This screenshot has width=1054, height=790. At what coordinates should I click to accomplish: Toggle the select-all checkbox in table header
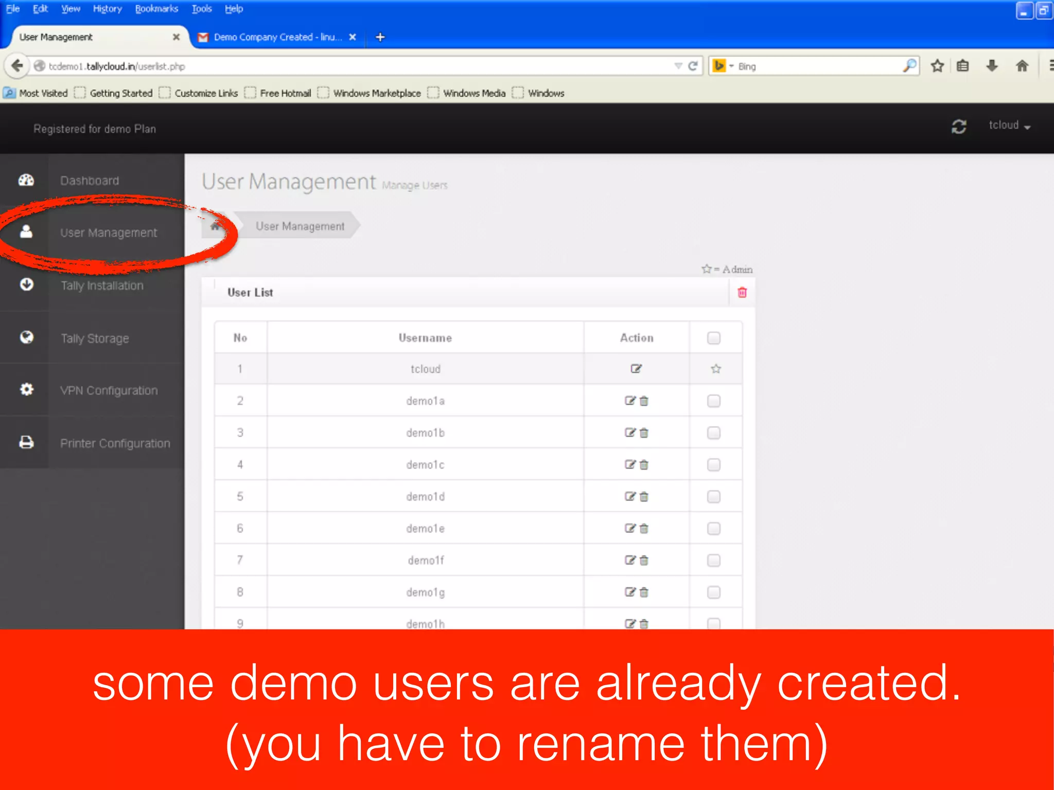pos(714,338)
